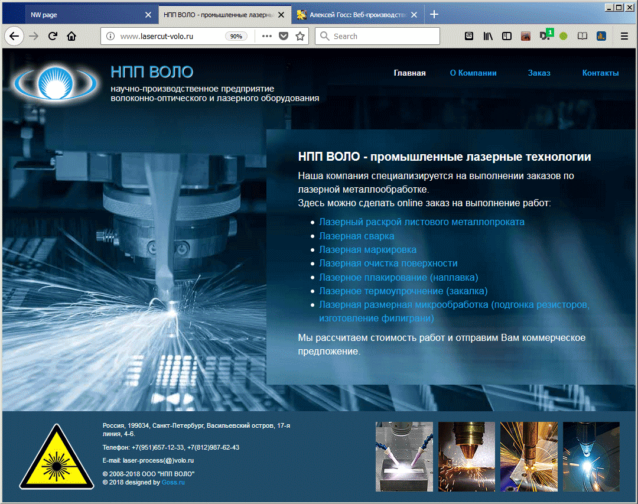The width and height of the screenshot is (638, 504).
Task: Toggle the browser sidebar panel
Action: tap(507, 36)
